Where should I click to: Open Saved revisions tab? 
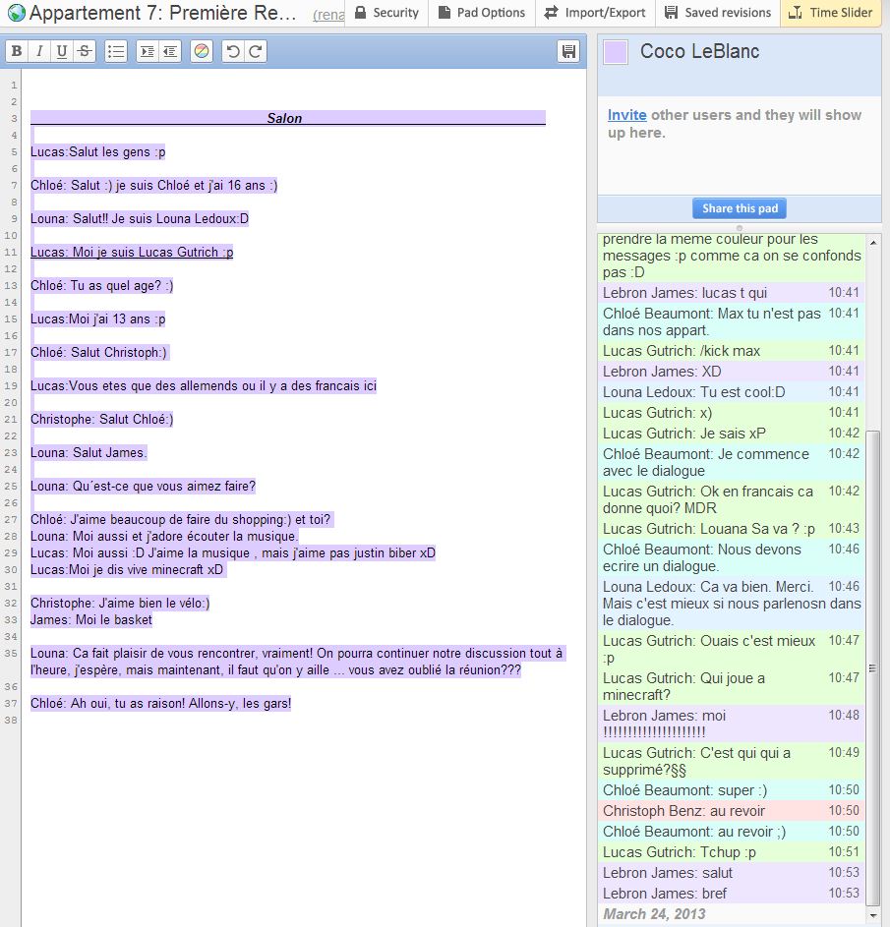718,13
